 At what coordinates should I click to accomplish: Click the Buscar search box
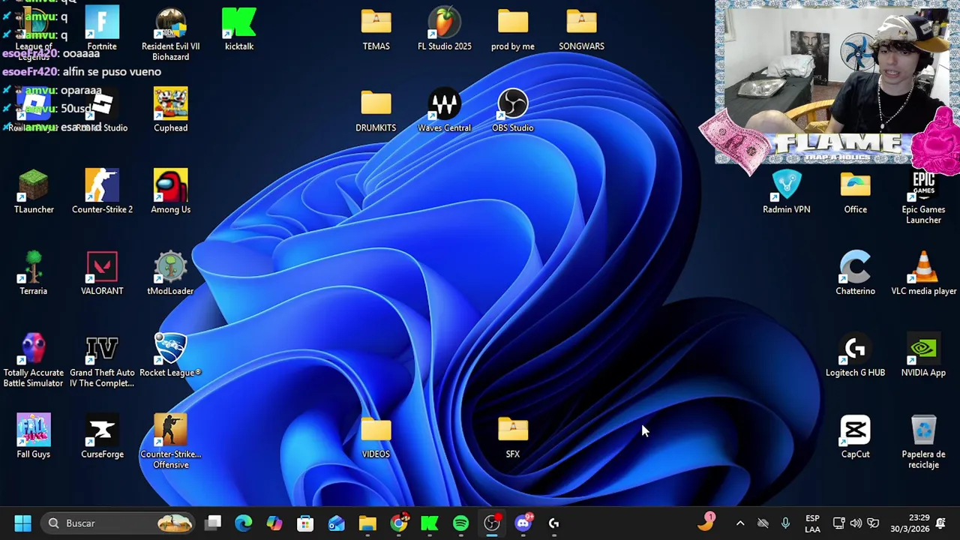click(x=118, y=523)
